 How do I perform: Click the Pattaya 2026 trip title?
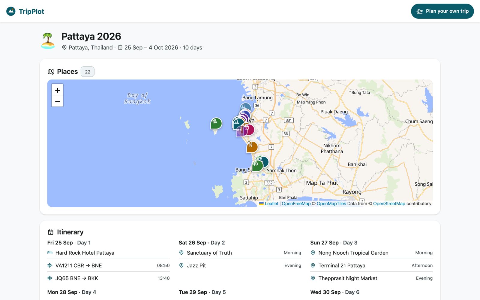(91, 36)
